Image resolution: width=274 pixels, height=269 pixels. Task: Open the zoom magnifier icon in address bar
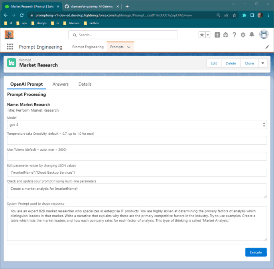[x=218, y=16]
